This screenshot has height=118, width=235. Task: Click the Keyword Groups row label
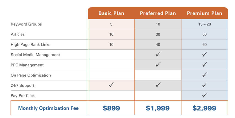point(26,24)
